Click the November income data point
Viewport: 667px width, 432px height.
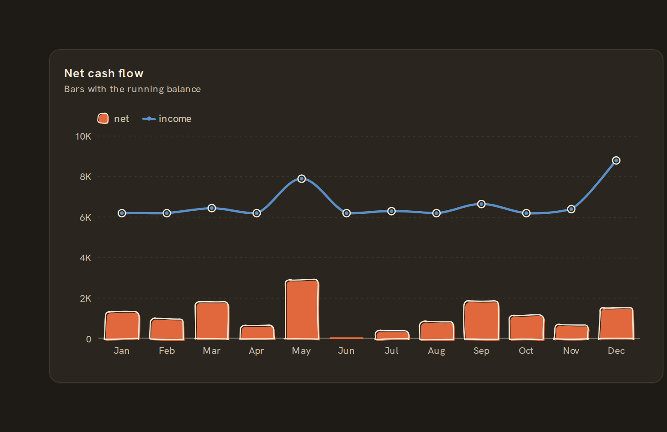571,209
